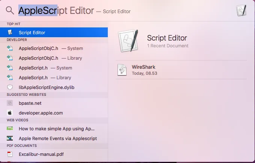Click the dylib shield icon
The height and width of the screenshot is (163, 255).
coord(10,88)
